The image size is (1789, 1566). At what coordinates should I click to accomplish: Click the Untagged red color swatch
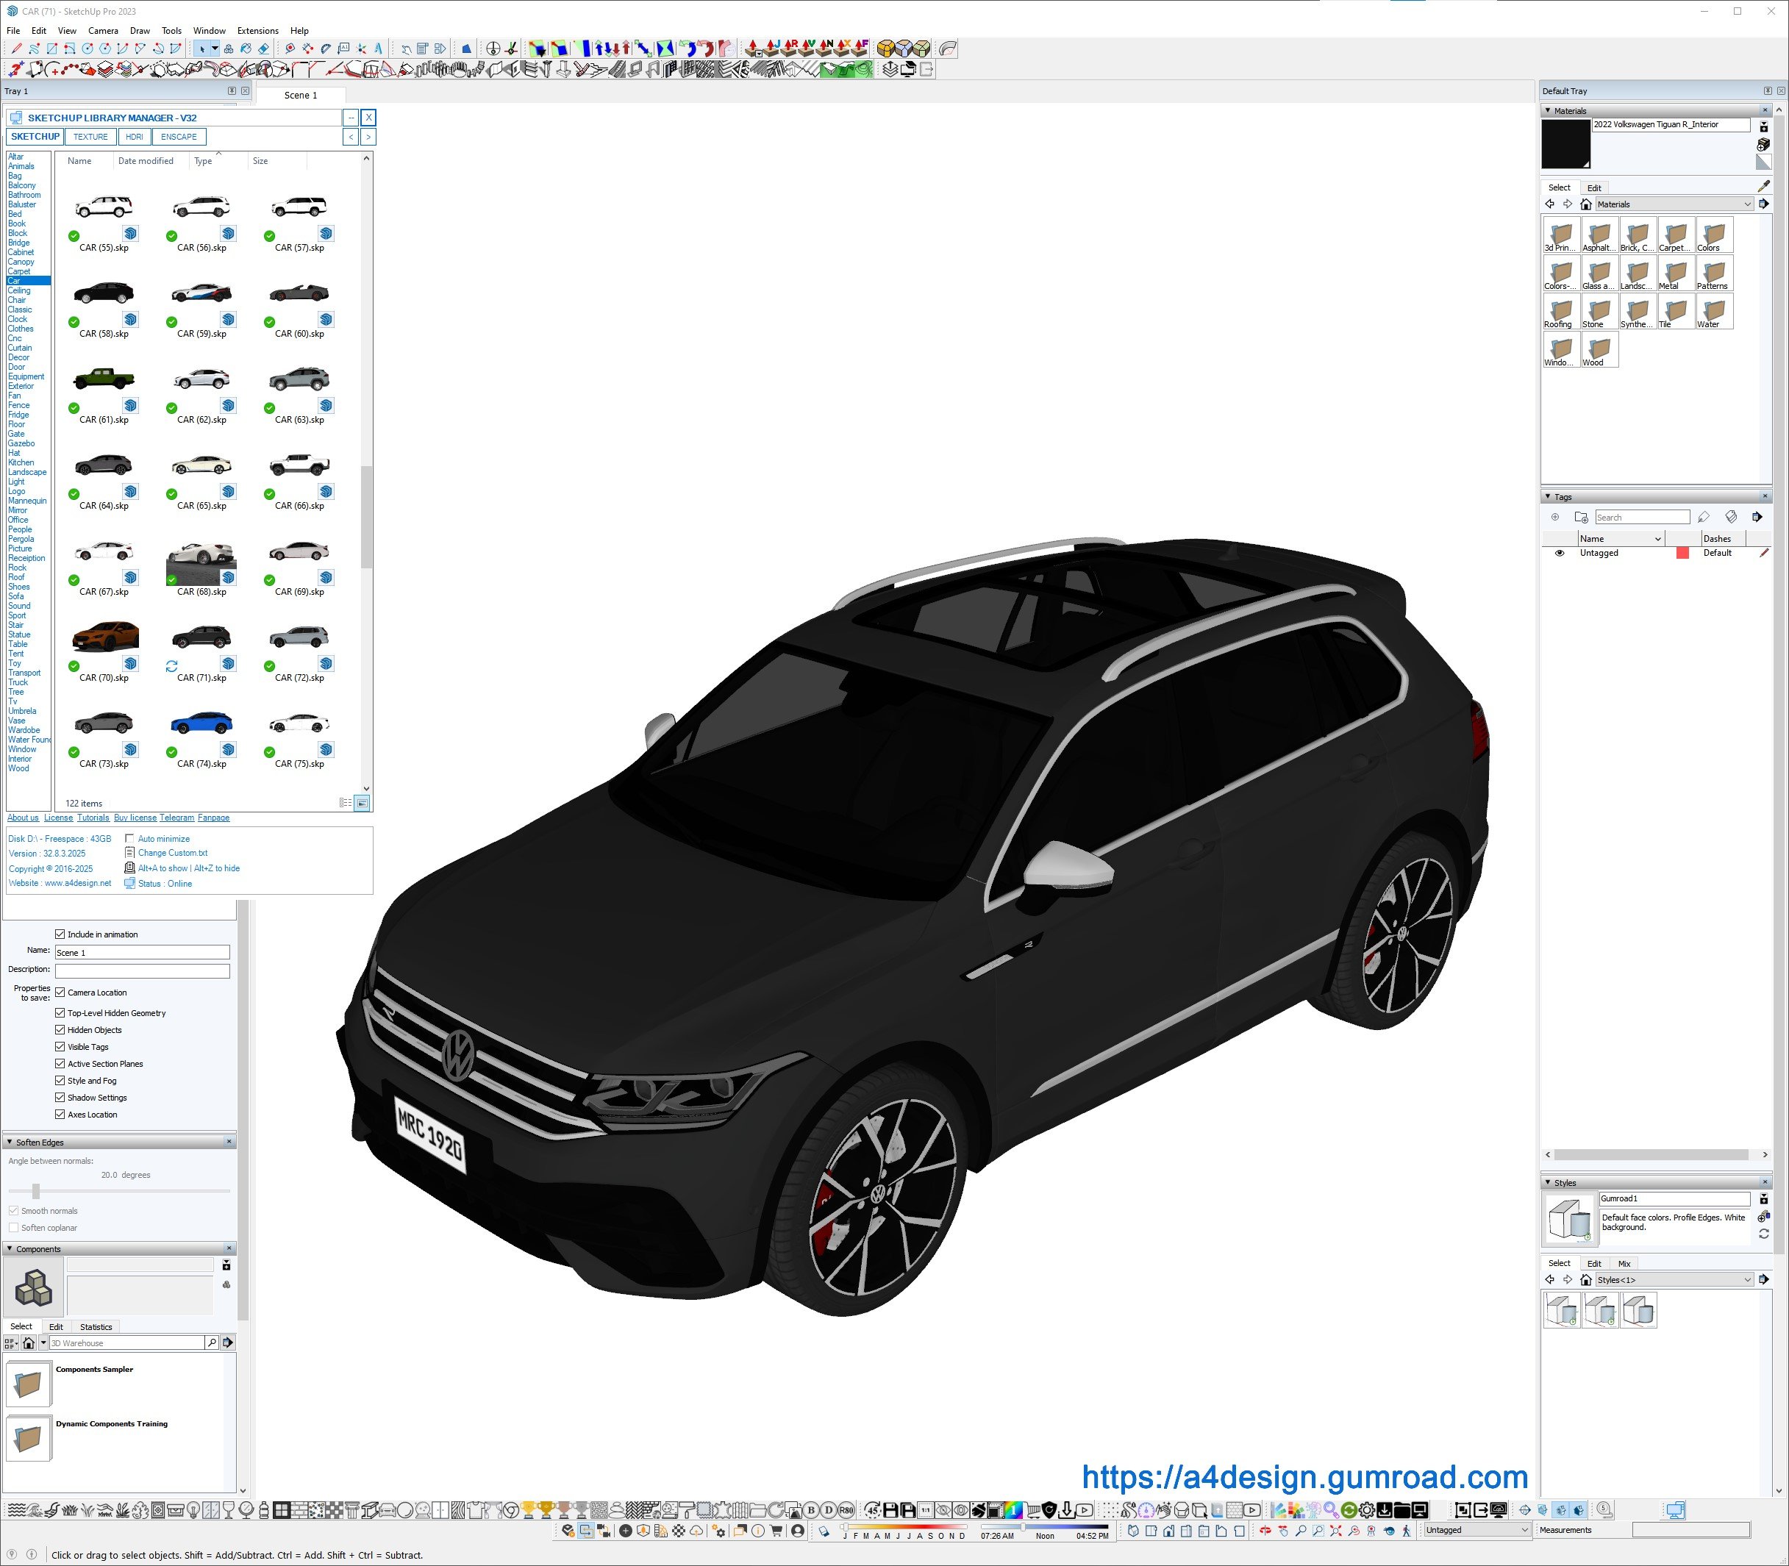coord(1682,553)
